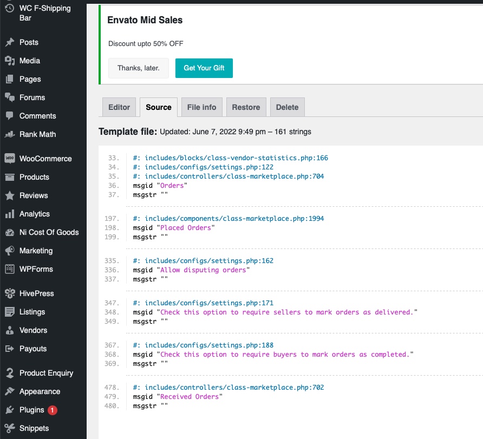
Task: Click the class-marketplace.php:702 reference line
Action: click(x=229, y=387)
